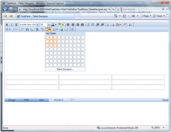Open the Table Designer... link
171x132 pixels.
[x=65, y=69]
